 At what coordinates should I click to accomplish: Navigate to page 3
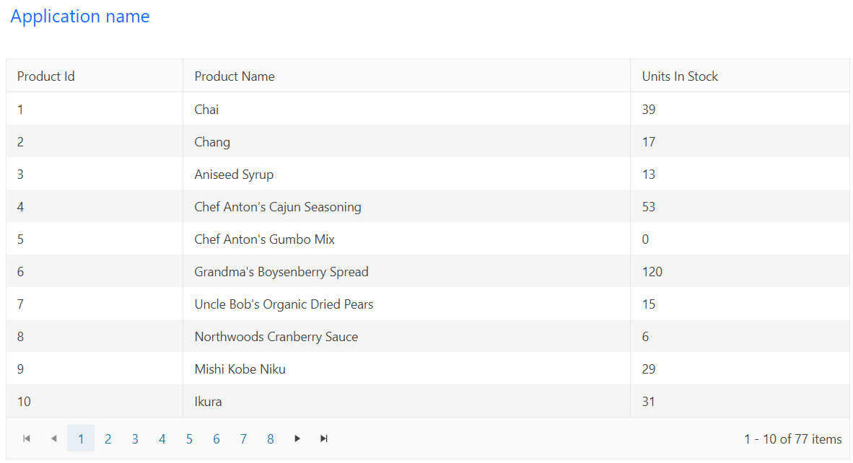click(x=135, y=438)
